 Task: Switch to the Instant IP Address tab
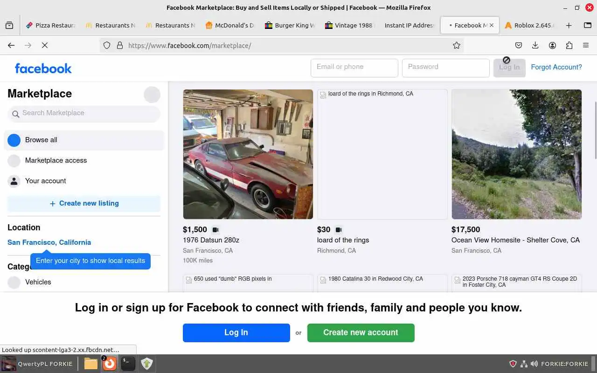click(409, 25)
